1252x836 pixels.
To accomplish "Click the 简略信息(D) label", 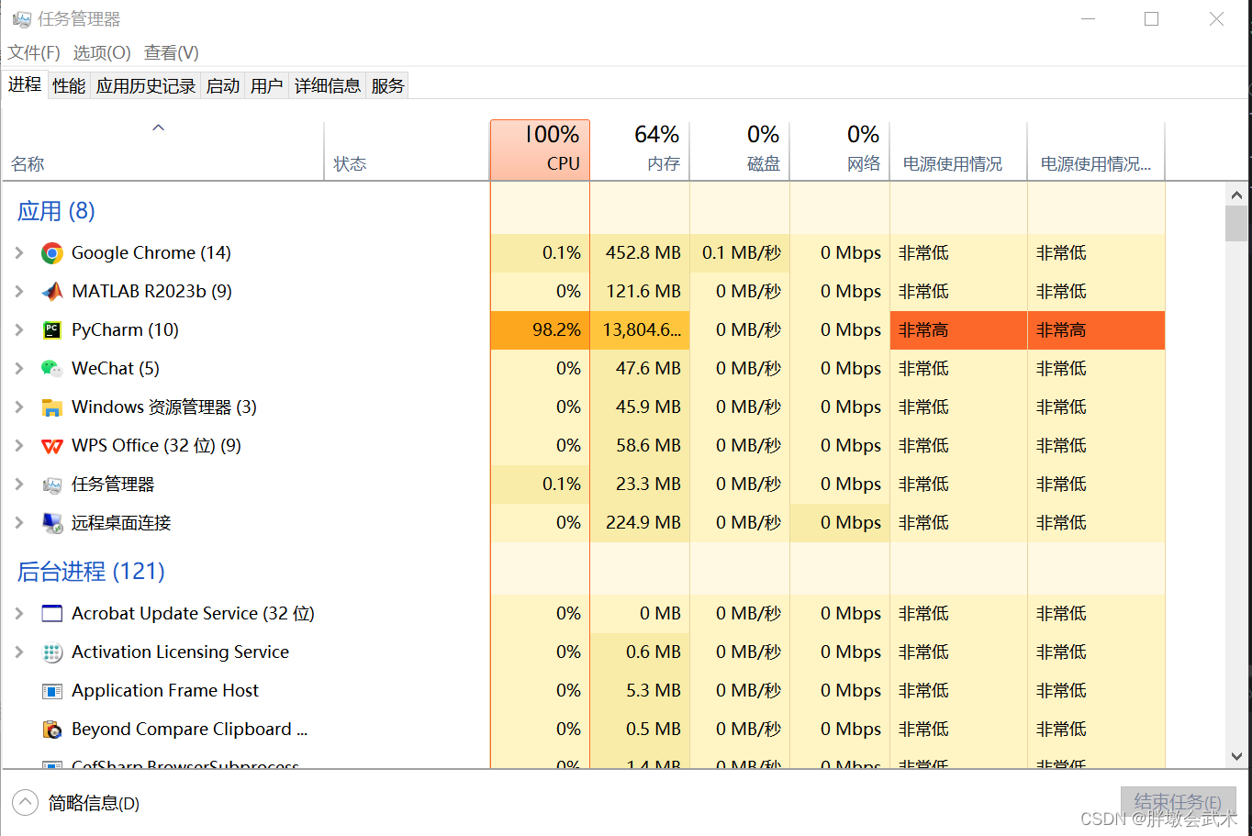I will tap(94, 803).
